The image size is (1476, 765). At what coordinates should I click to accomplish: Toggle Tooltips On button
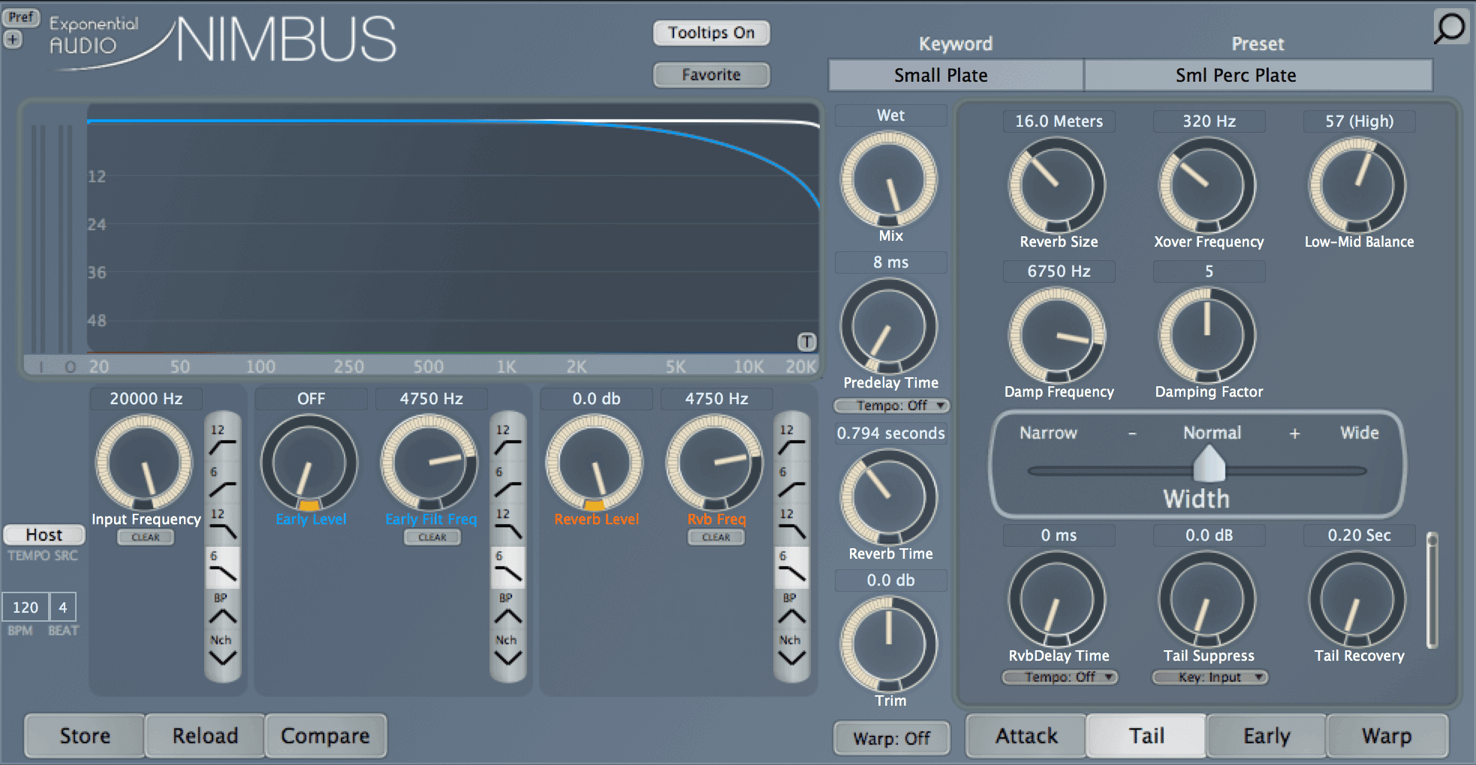point(711,33)
